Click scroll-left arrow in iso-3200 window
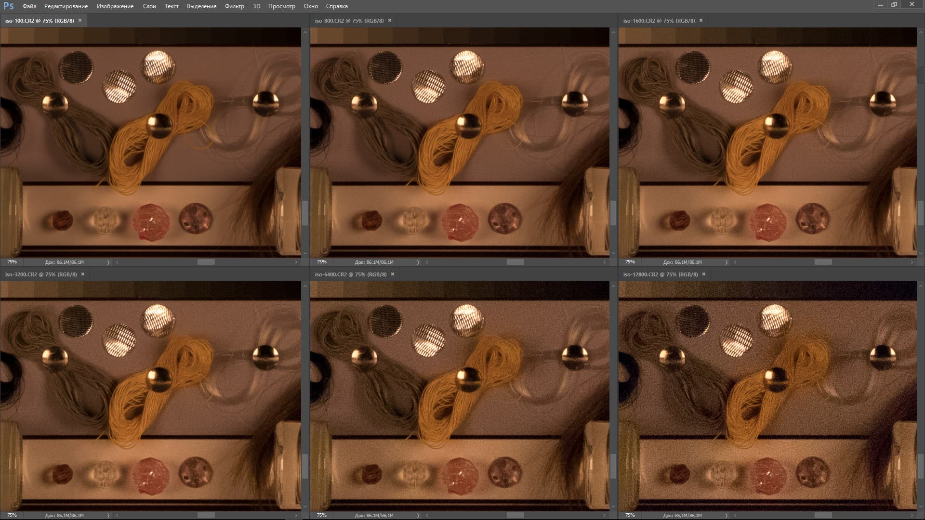The image size is (925, 520). 117,516
